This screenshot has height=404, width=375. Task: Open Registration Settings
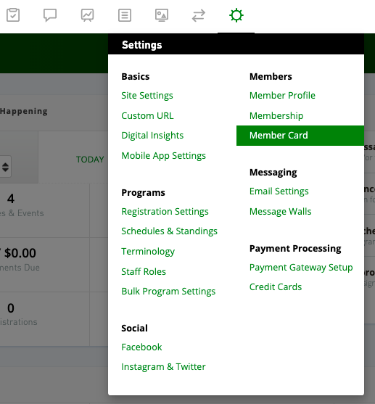[x=165, y=212]
